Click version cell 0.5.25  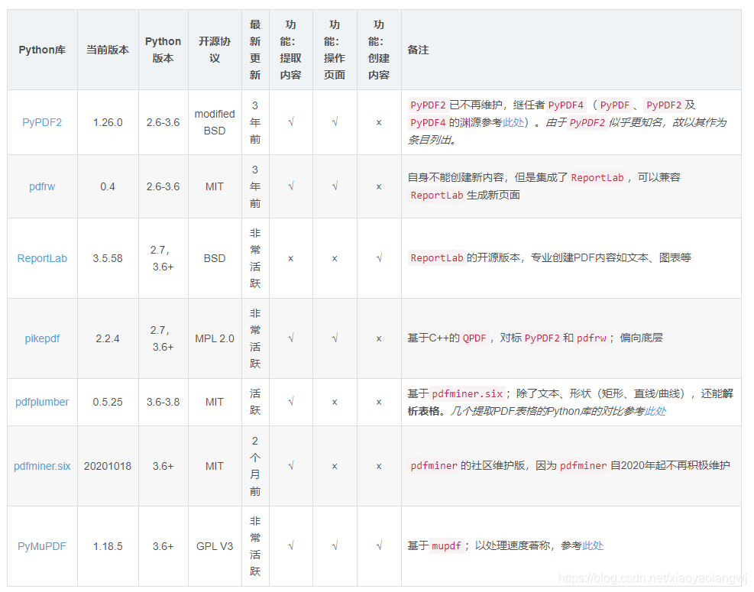[x=108, y=402]
